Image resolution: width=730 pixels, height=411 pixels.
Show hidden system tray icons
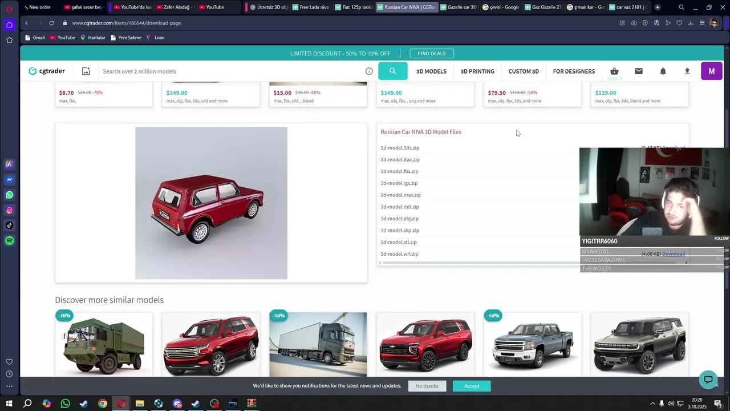652,404
